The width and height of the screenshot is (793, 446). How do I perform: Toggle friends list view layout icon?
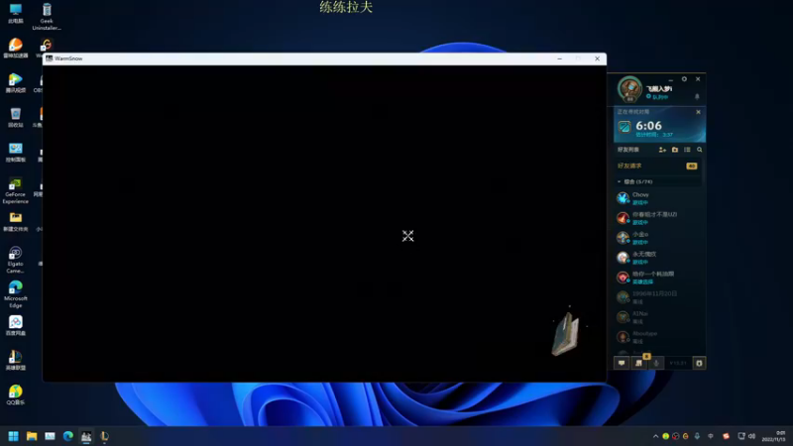[687, 150]
